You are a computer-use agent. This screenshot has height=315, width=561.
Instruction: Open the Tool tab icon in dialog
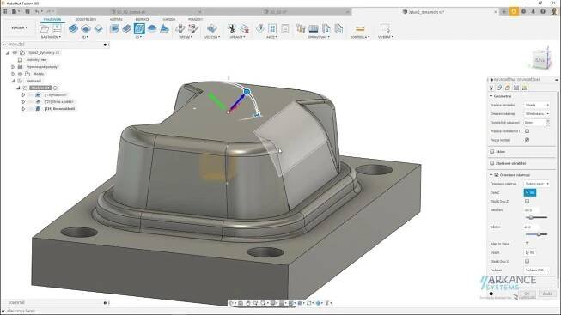(x=491, y=88)
